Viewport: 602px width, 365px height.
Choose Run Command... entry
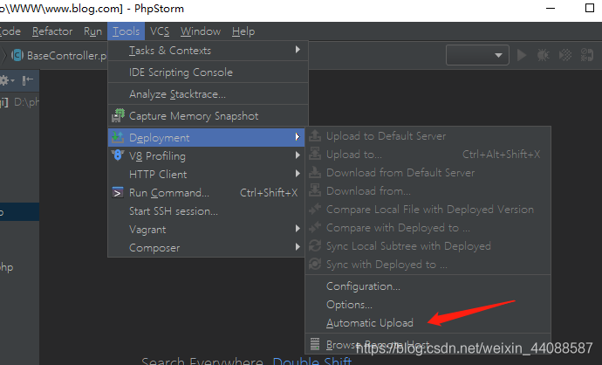[207, 192]
